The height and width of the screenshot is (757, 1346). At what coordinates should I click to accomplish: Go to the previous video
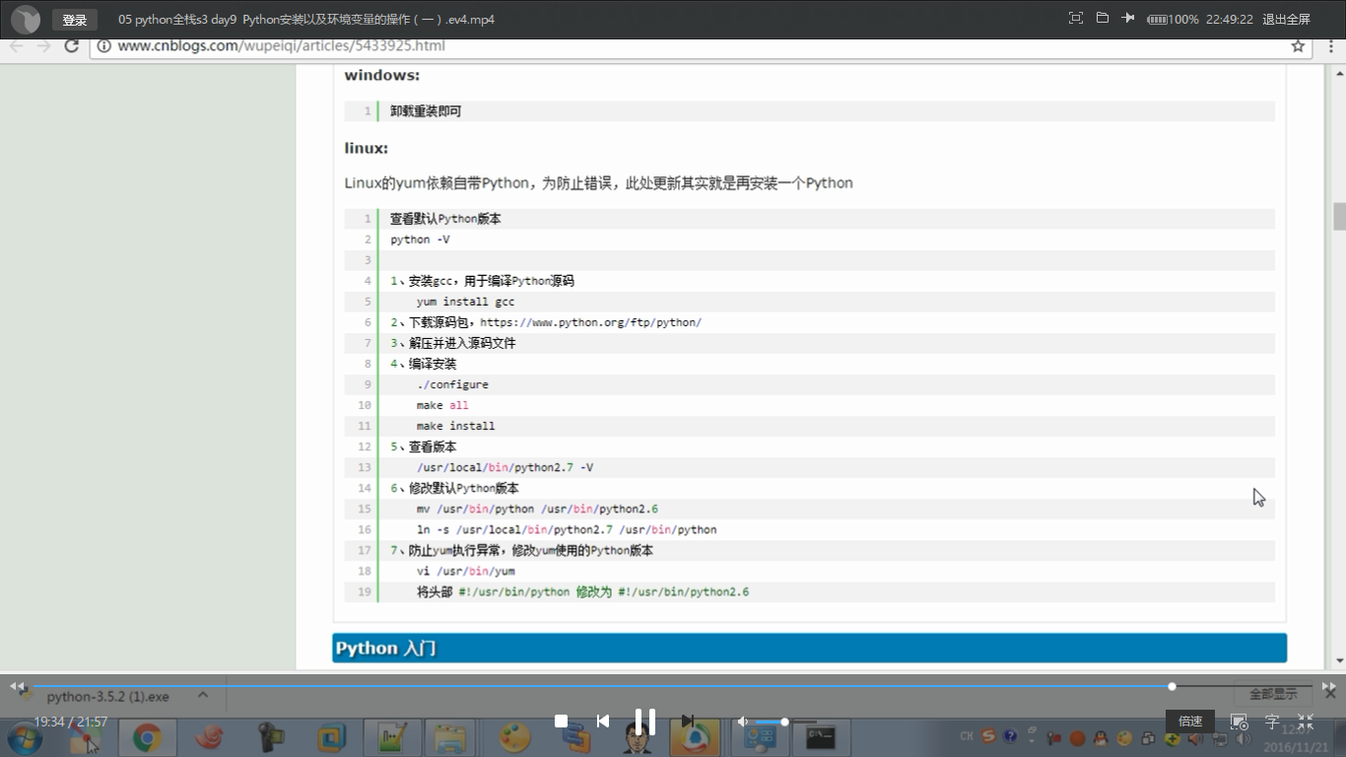click(x=603, y=722)
